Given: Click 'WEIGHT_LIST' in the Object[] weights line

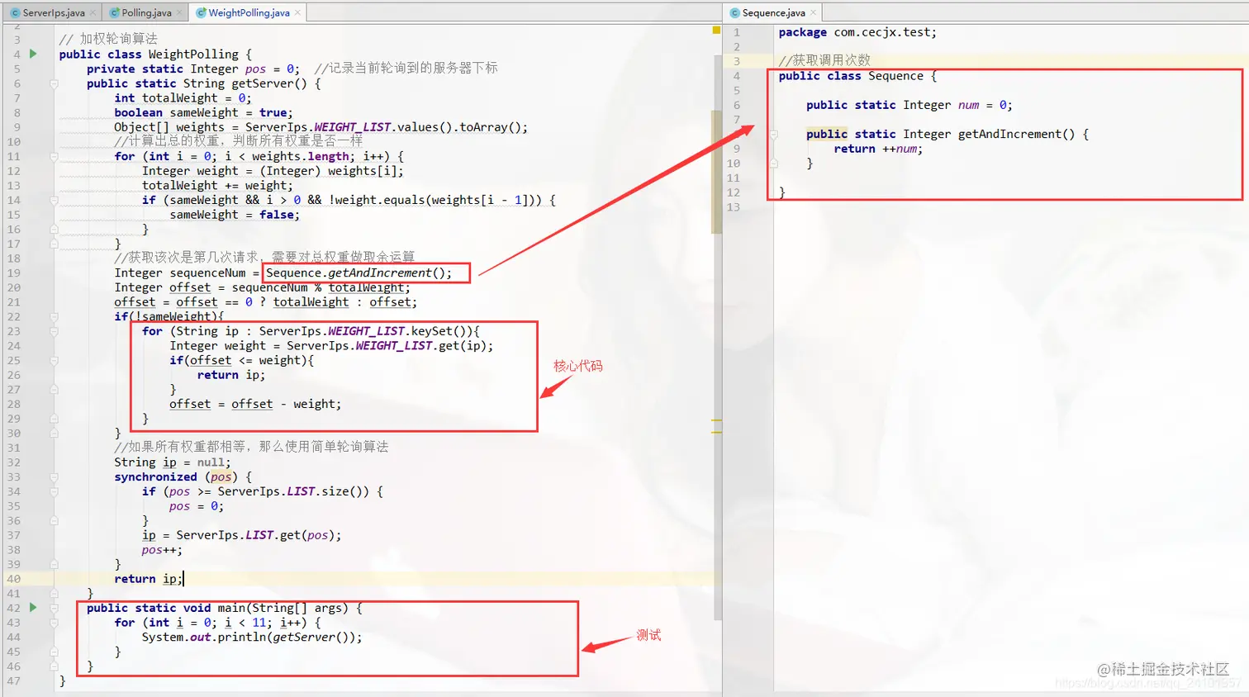Looking at the screenshot, I should (353, 127).
